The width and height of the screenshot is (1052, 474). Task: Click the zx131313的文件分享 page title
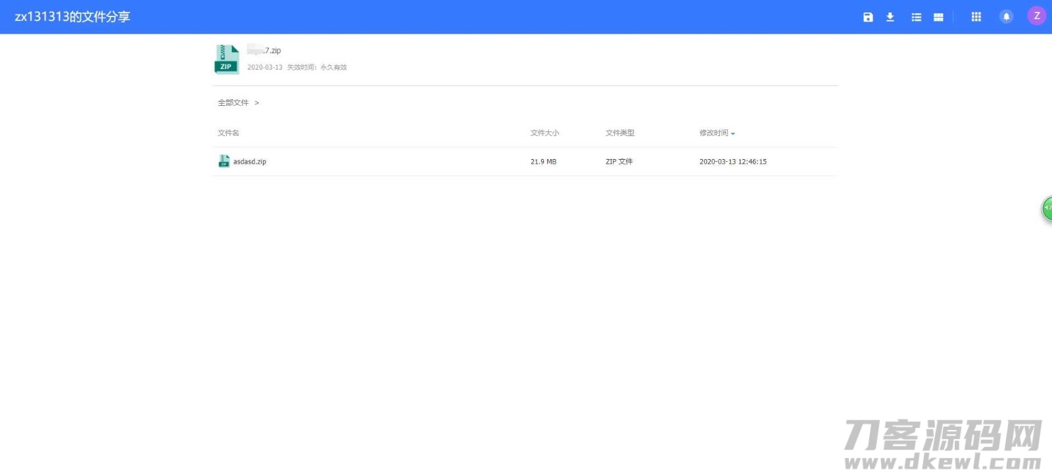coord(72,16)
